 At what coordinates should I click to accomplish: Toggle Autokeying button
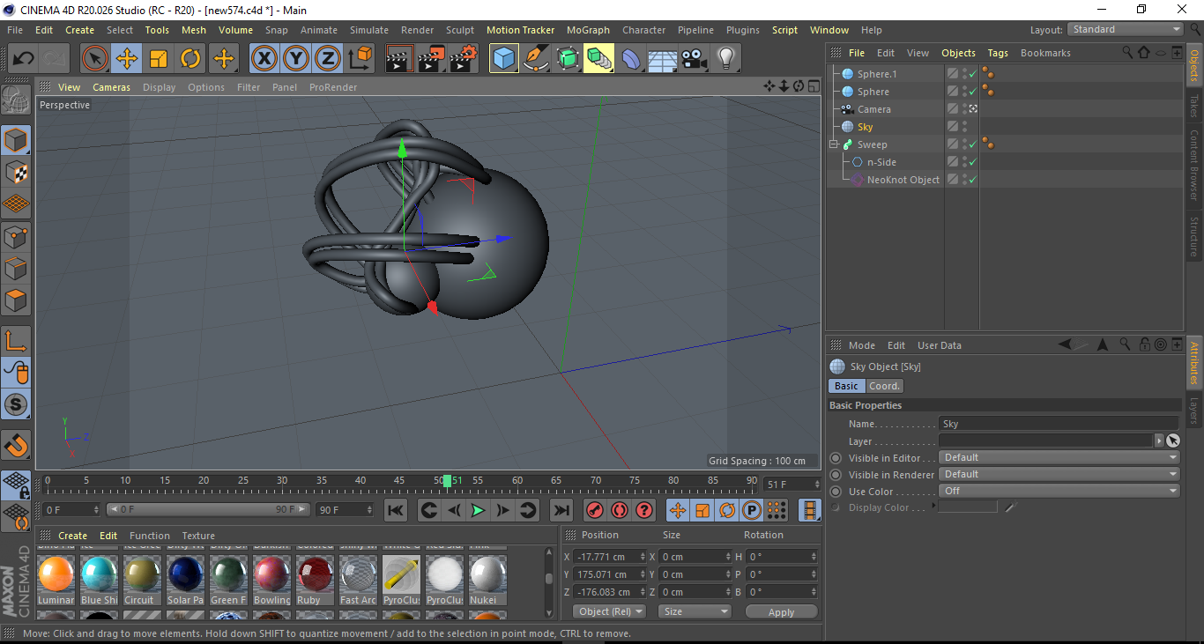point(620,509)
